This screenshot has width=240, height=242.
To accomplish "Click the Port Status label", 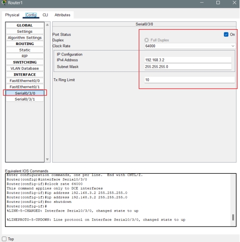I will pos(61,35).
